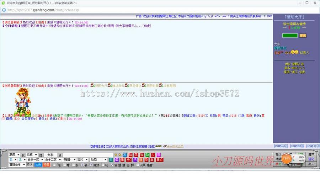Click the orange 牌 icon button
320x185 pixels.
click(141, 160)
